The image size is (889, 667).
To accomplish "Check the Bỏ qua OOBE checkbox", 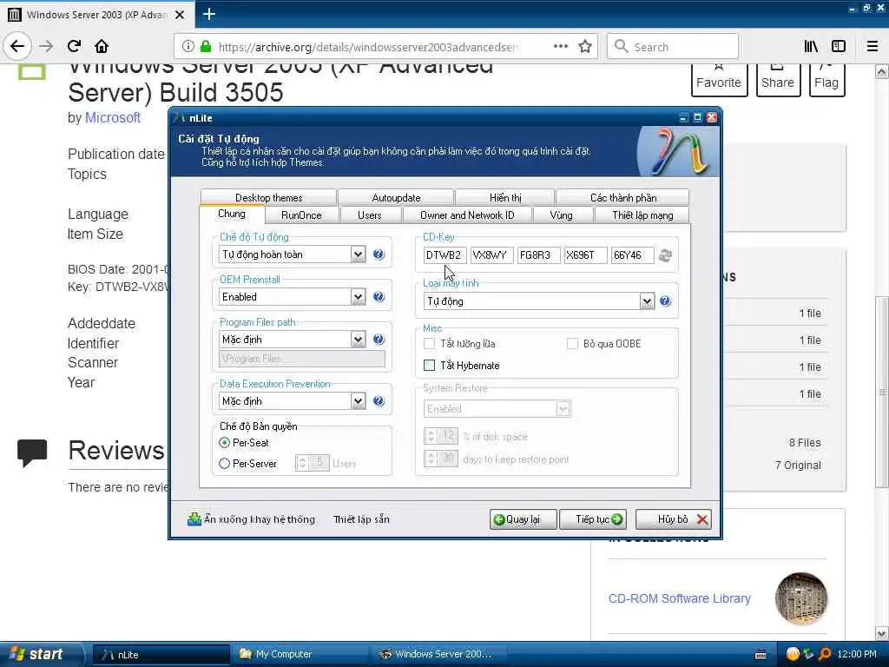I will tap(573, 344).
